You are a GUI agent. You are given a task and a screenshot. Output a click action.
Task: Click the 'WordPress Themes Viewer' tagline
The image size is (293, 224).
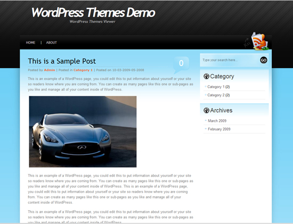click(92, 21)
